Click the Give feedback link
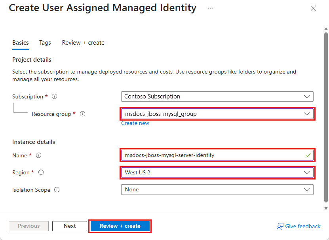The image size is (329, 240). pyautogui.click(x=302, y=227)
